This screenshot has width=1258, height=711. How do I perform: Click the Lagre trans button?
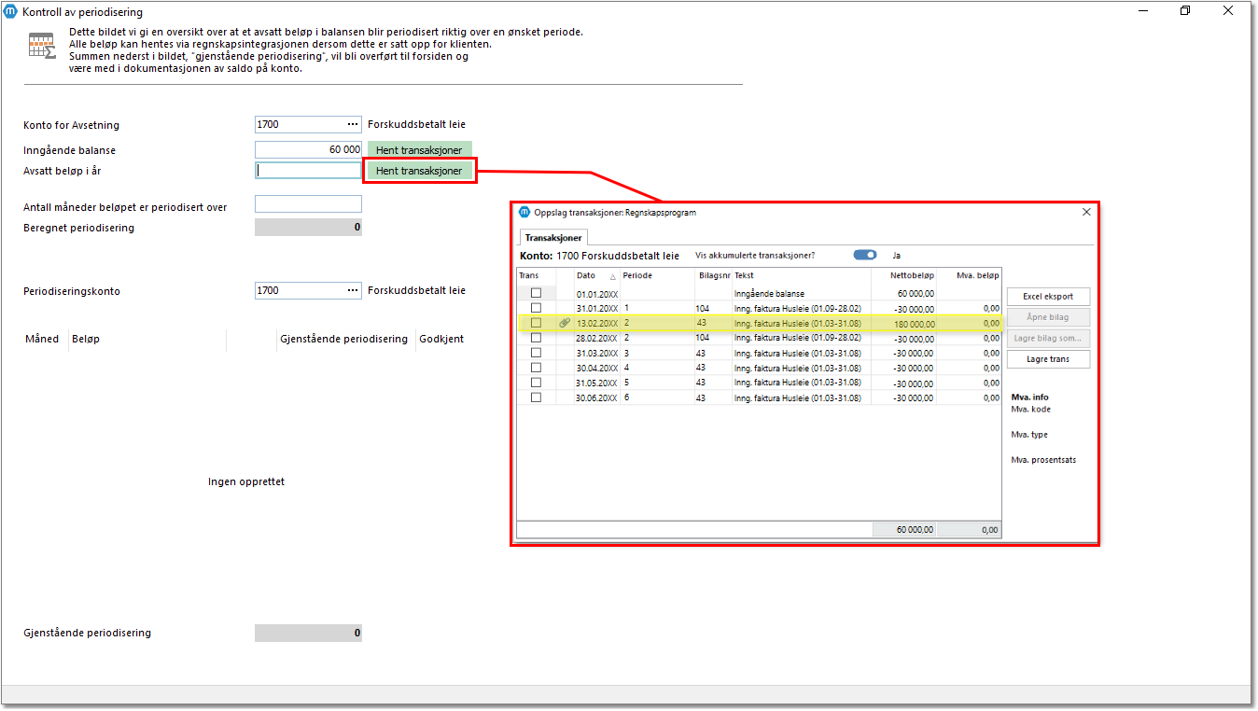point(1048,359)
